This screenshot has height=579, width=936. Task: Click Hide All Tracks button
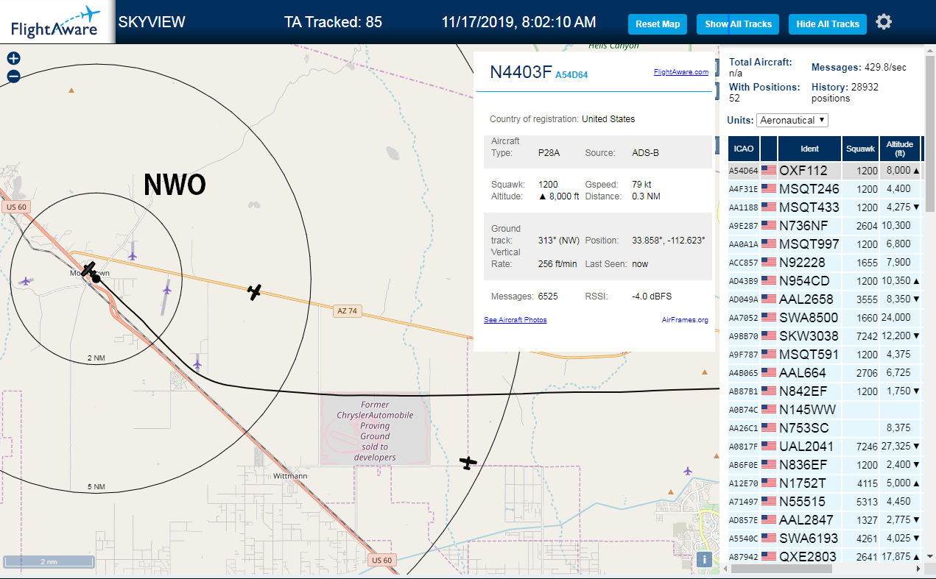pos(828,24)
